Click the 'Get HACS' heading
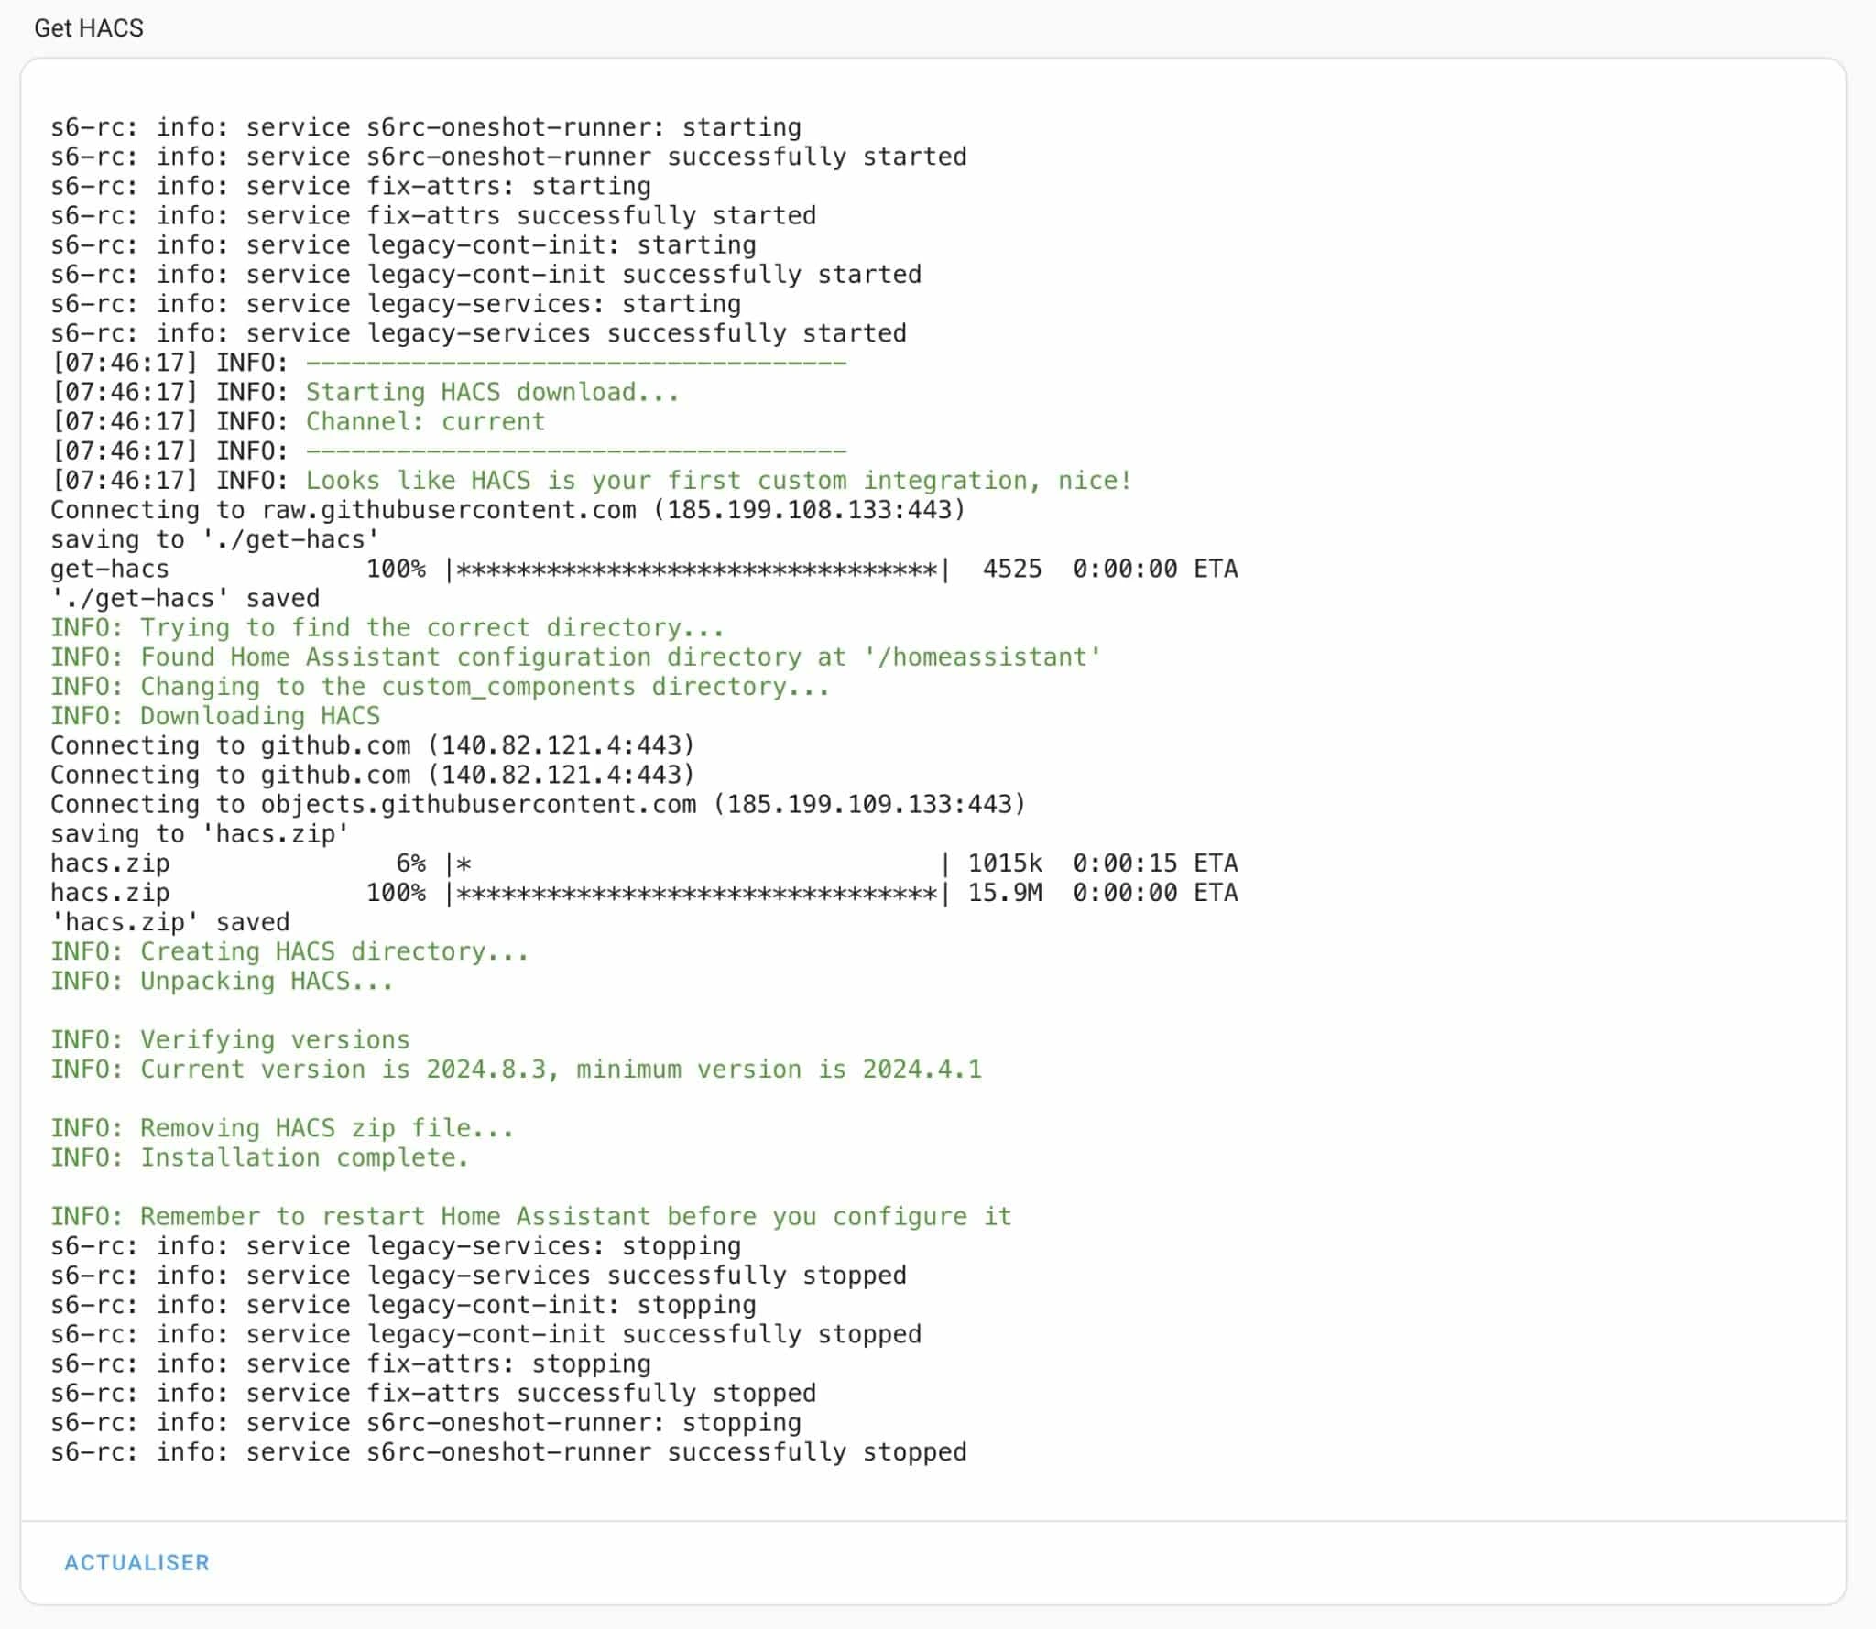This screenshot has width=1876, height=1629. [x=89, y=28]
